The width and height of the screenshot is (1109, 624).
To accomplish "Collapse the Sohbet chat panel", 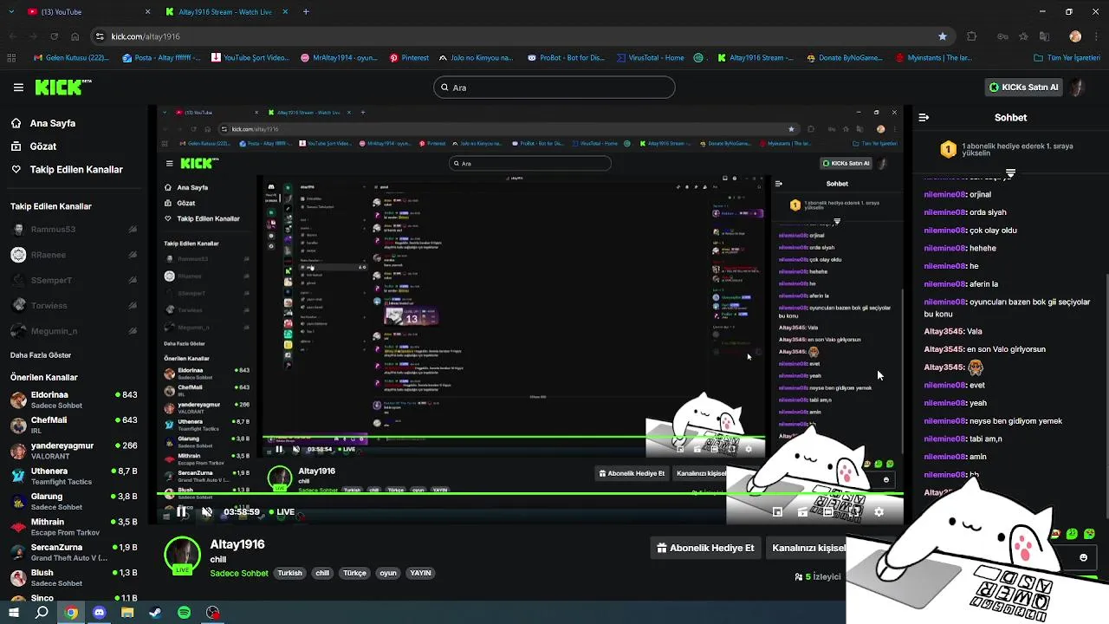I will 924,117.
